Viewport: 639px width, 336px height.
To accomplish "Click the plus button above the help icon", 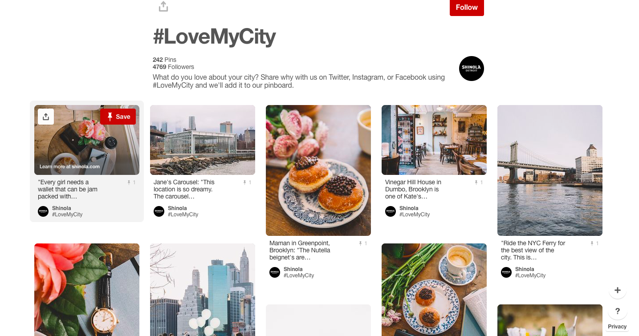I will [617, 290].
